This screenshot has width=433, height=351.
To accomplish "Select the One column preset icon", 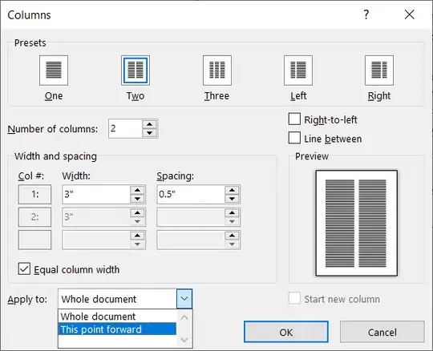I will 54,71.
